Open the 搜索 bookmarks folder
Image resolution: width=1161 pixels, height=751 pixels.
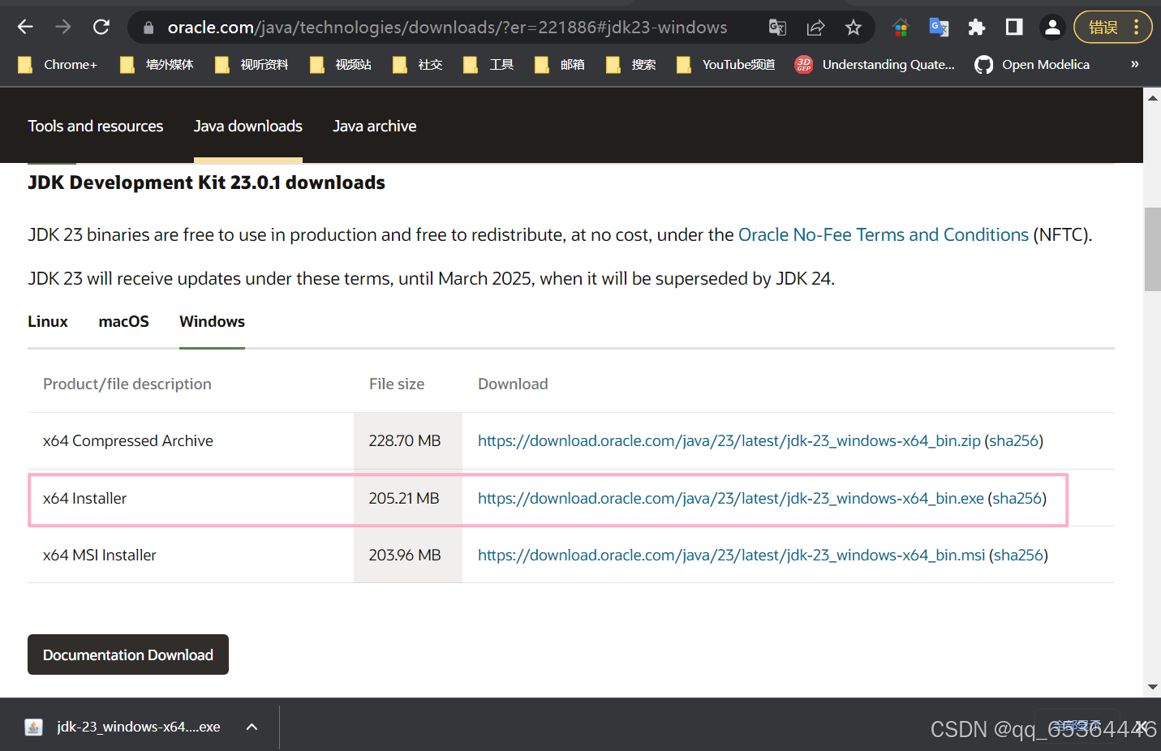coord(631,65)
